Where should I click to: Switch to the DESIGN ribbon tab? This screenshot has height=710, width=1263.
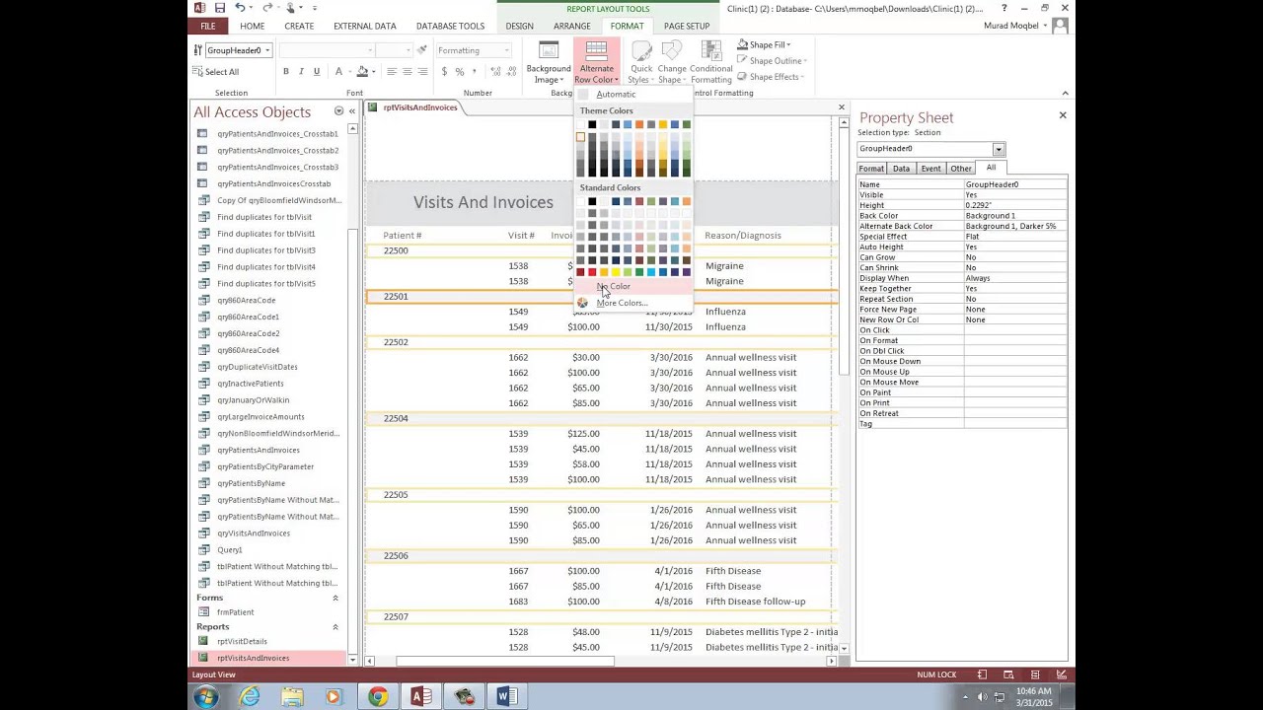point(519,26)
